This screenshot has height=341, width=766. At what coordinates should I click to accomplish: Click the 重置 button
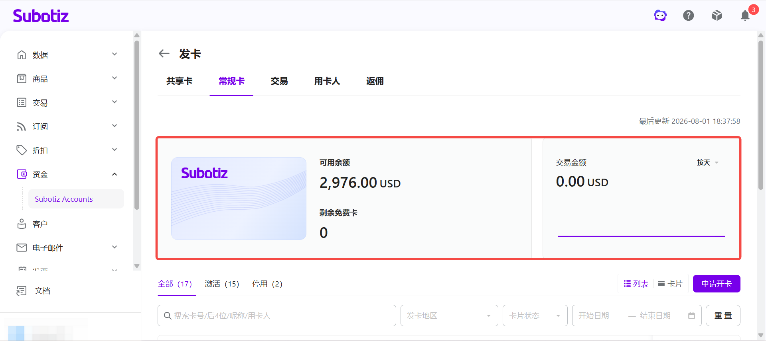pyautogui.click(x=723, y=316)
